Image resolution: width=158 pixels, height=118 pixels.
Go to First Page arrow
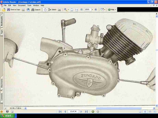(x=60, y=111)
